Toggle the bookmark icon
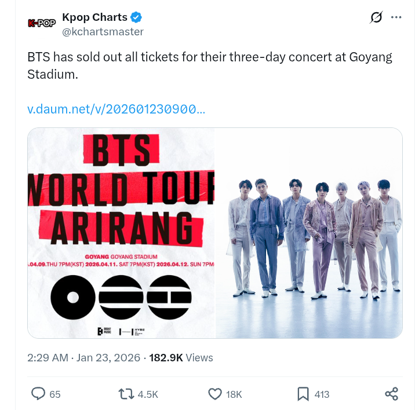415x410 pixels. (303, 394)
